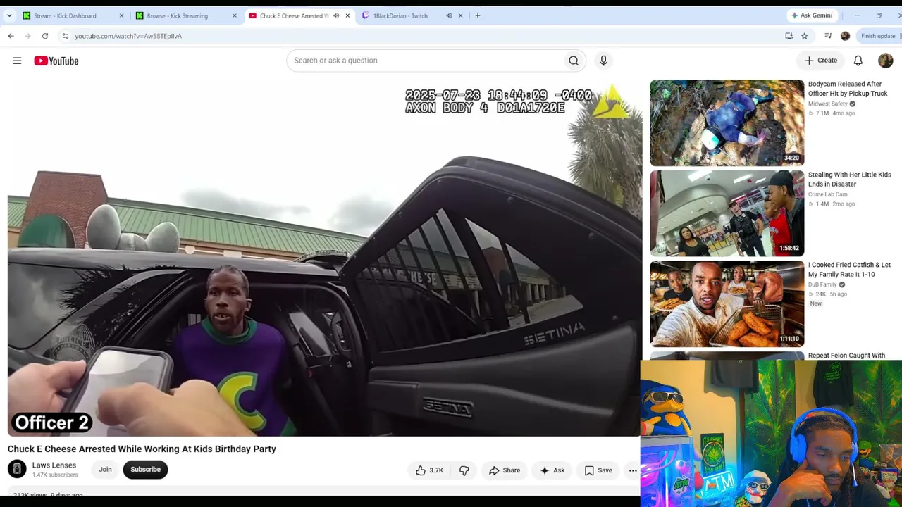The width and height of the screenshot is (902, 507).
Task: Visit the Midwest Safety channel
Action: (x=828, y=104)
